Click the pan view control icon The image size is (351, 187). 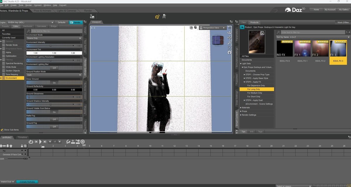point(230,37)
